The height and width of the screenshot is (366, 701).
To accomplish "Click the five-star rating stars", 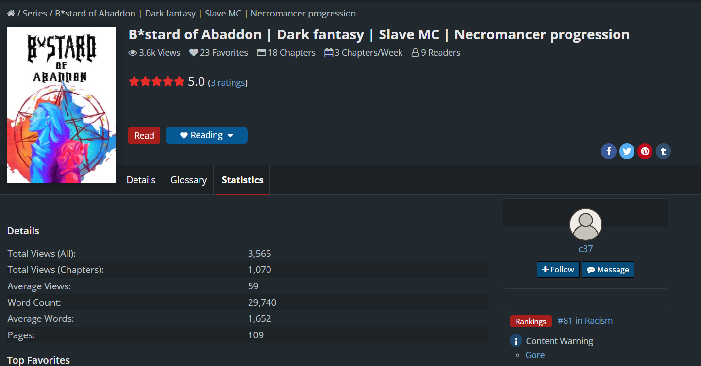I will (x=156, y=81).
